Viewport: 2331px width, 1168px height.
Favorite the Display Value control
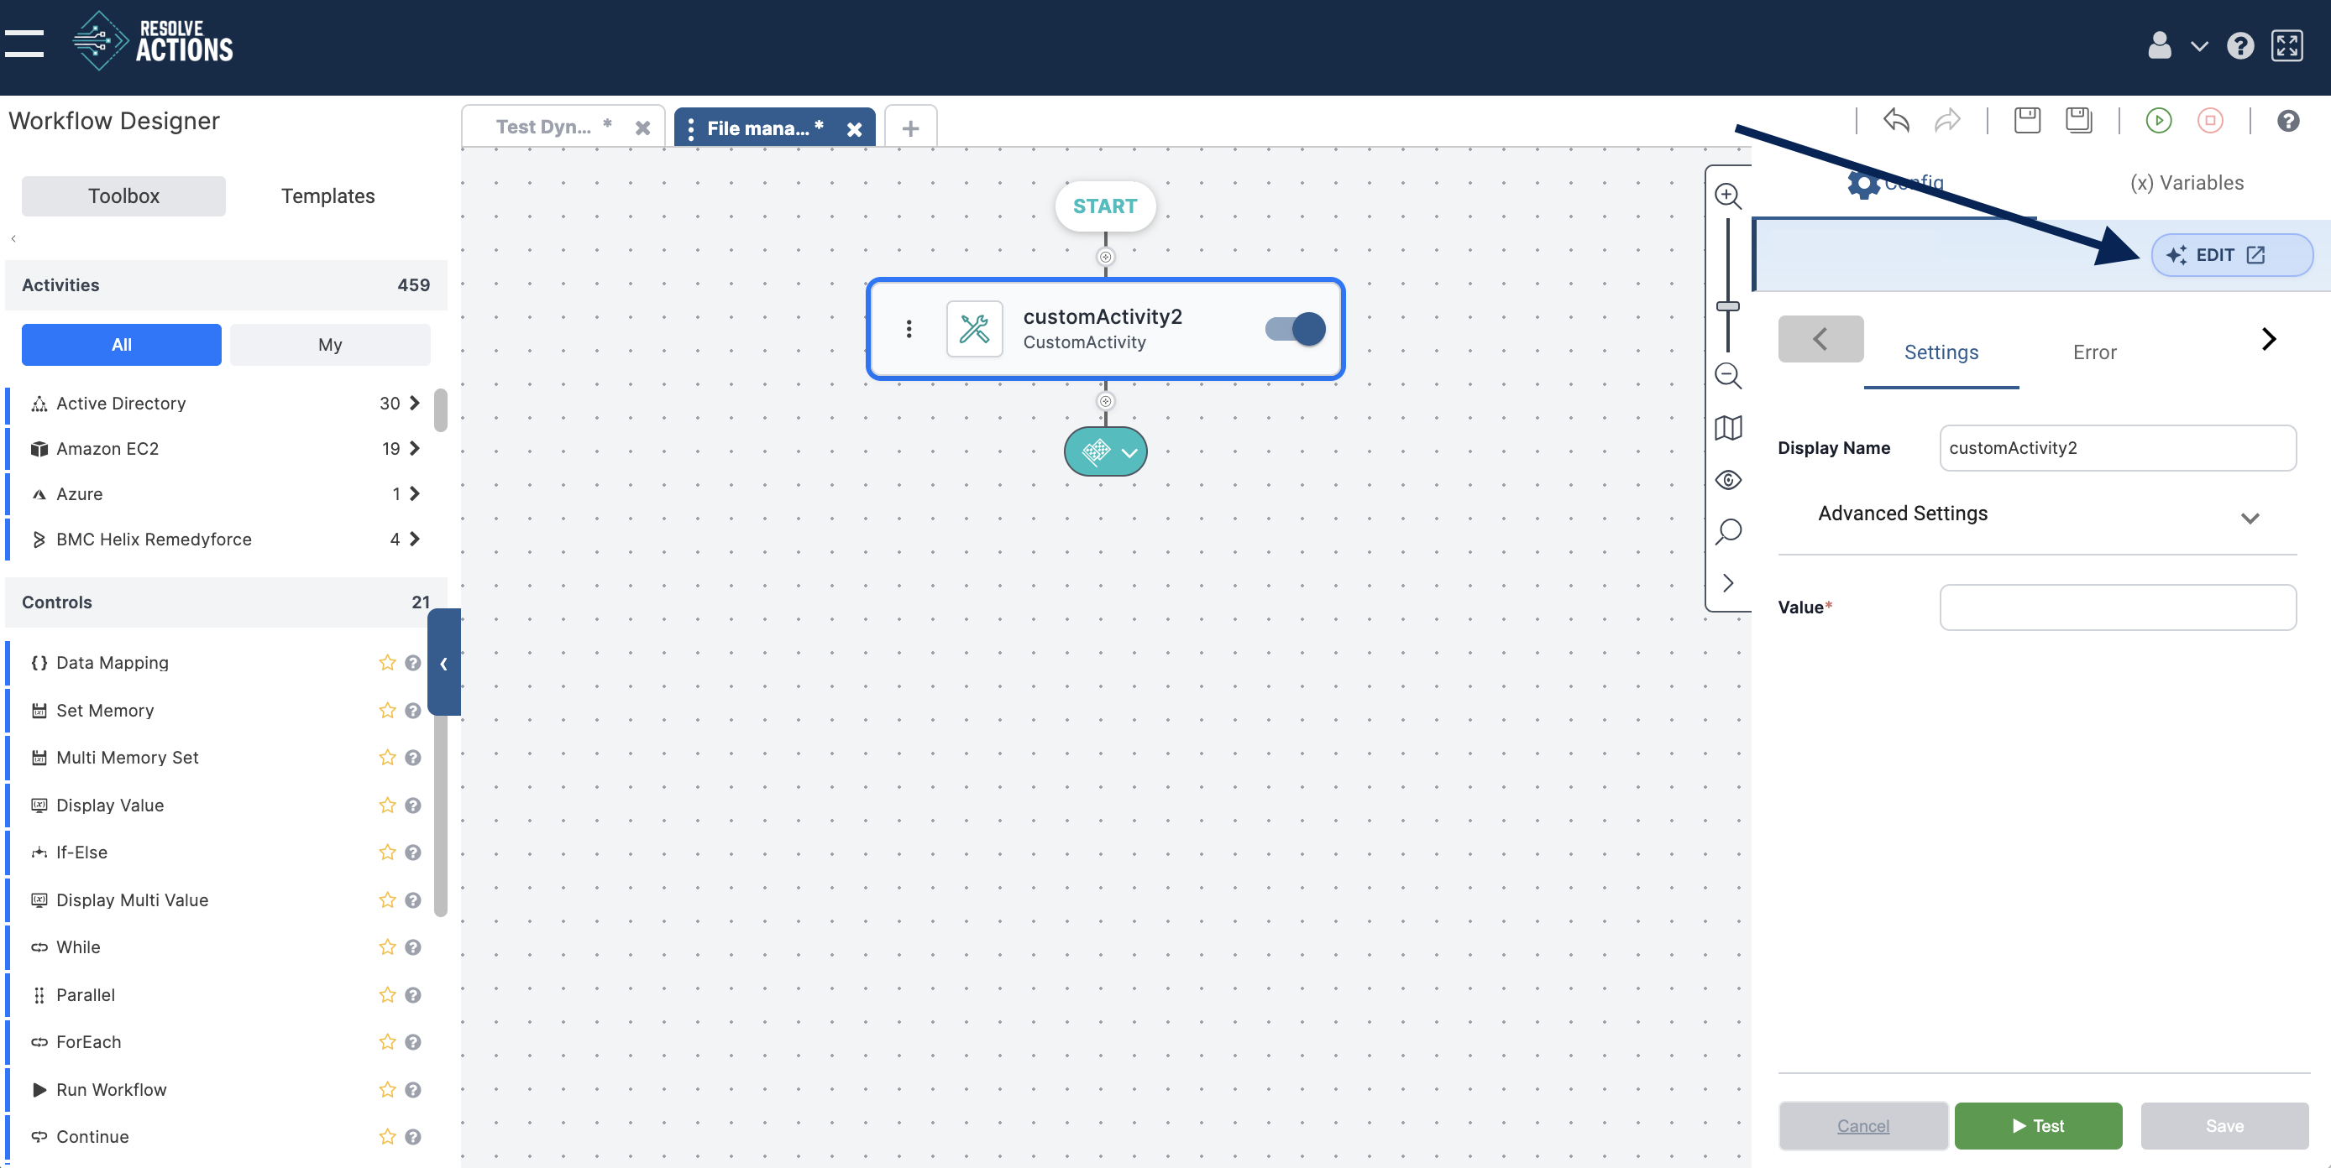click(x=387, y=806)
